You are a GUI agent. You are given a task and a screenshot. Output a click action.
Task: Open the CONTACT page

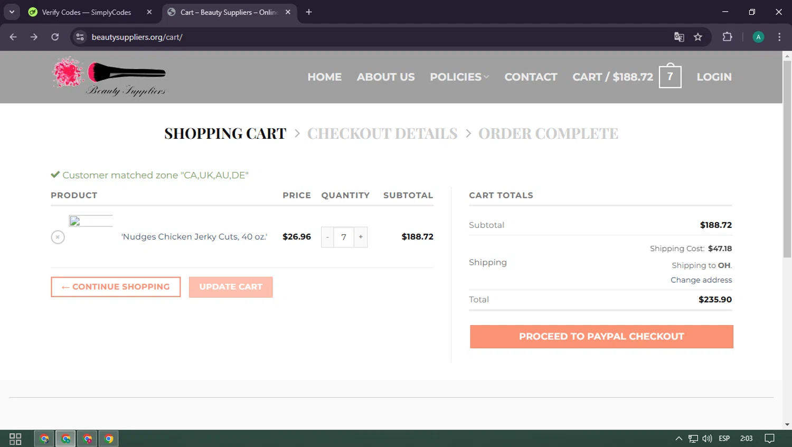click(531, 77)
